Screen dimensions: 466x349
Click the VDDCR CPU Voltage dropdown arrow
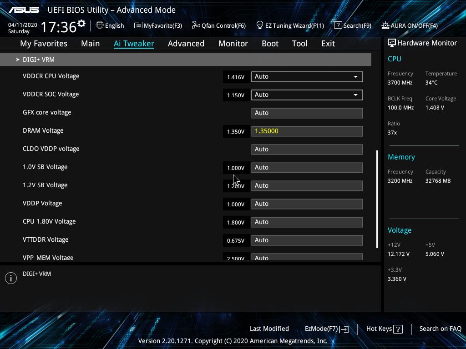point(355,77)
